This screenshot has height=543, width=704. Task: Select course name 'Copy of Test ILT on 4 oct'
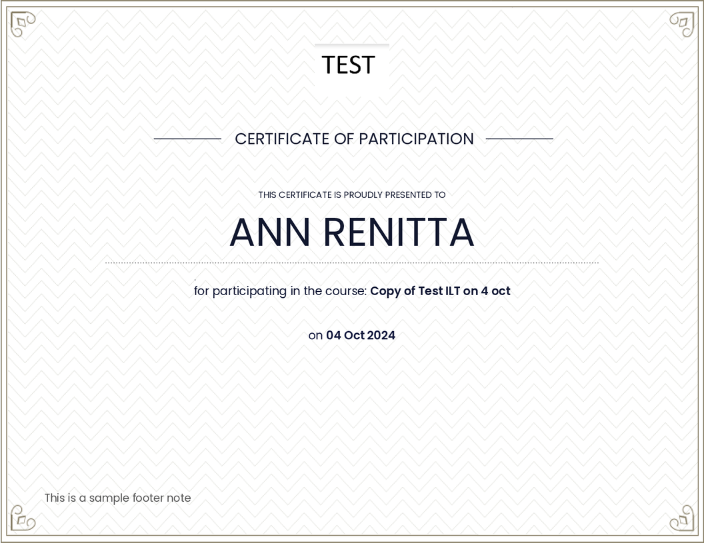(440, 291)
